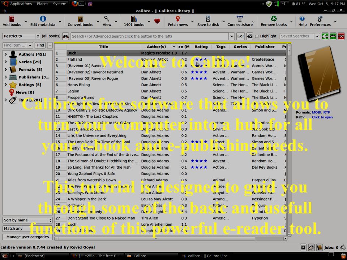Open Convert books dropdown arrow
This screenshot has width=347, height=260.
pos(98,21)
